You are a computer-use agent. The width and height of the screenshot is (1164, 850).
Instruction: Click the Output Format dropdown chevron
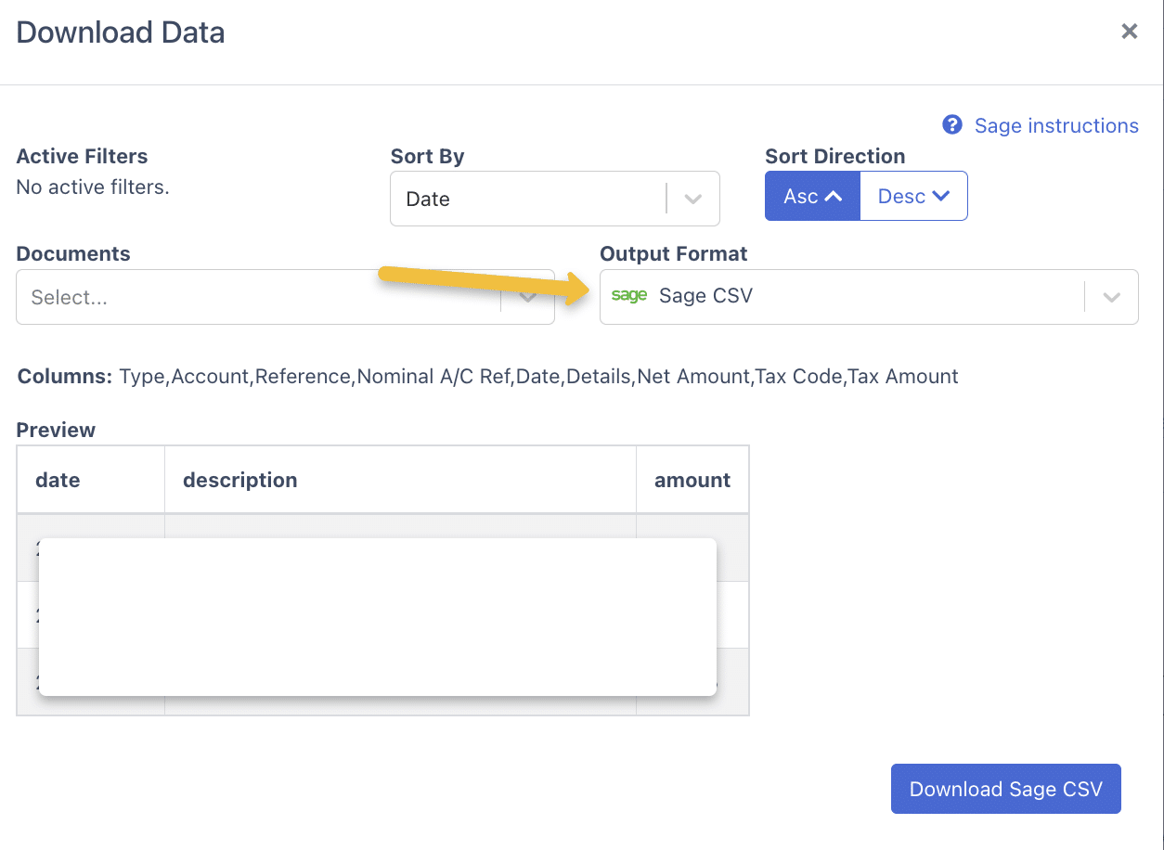coord(1111,297)
